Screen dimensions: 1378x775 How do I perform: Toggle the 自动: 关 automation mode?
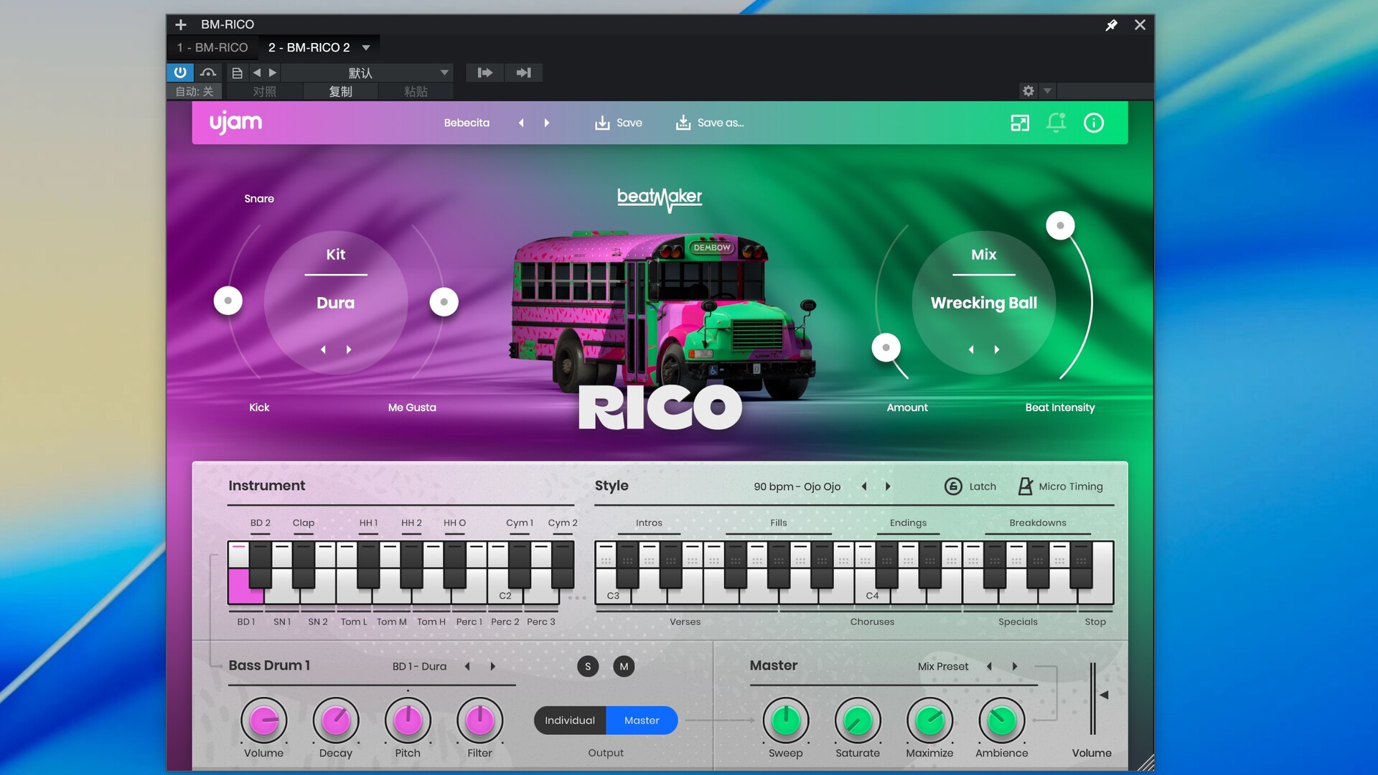point(194,91)
